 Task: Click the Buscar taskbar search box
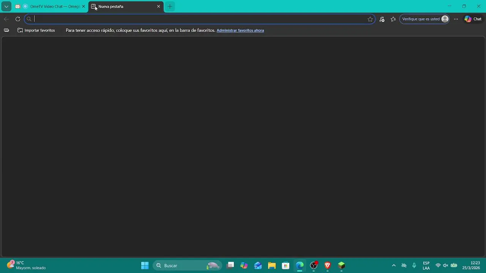[x=187, y=265]
